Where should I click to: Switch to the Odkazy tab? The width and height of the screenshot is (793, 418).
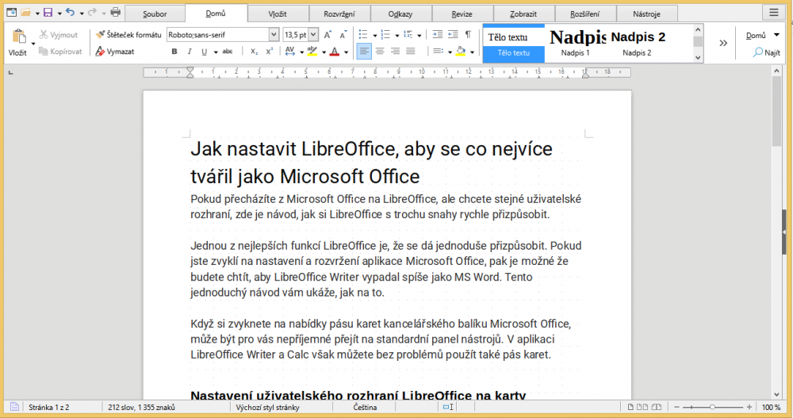tap(400, 13)
